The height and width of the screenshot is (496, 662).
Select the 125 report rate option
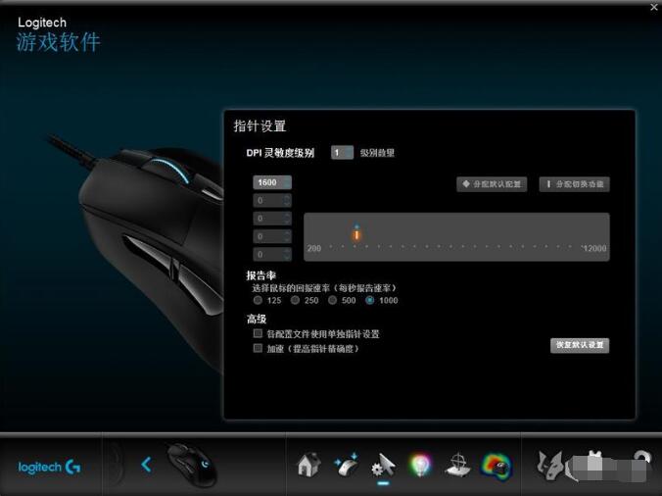[258, 300]
